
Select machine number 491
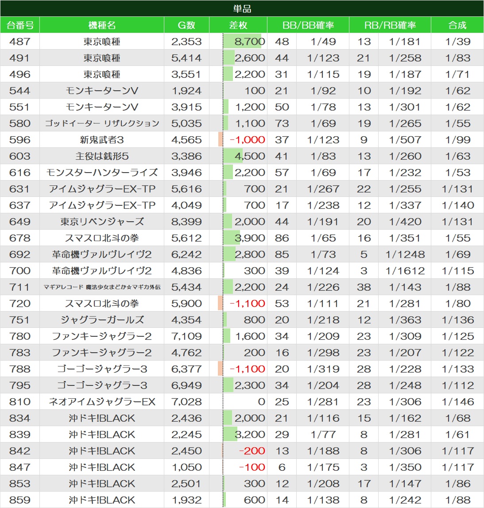20,58
